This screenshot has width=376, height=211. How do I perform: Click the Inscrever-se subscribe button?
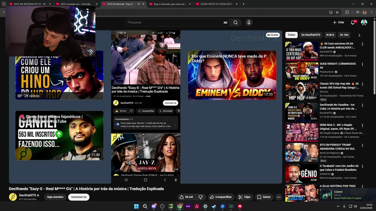[x=79, y=197]
